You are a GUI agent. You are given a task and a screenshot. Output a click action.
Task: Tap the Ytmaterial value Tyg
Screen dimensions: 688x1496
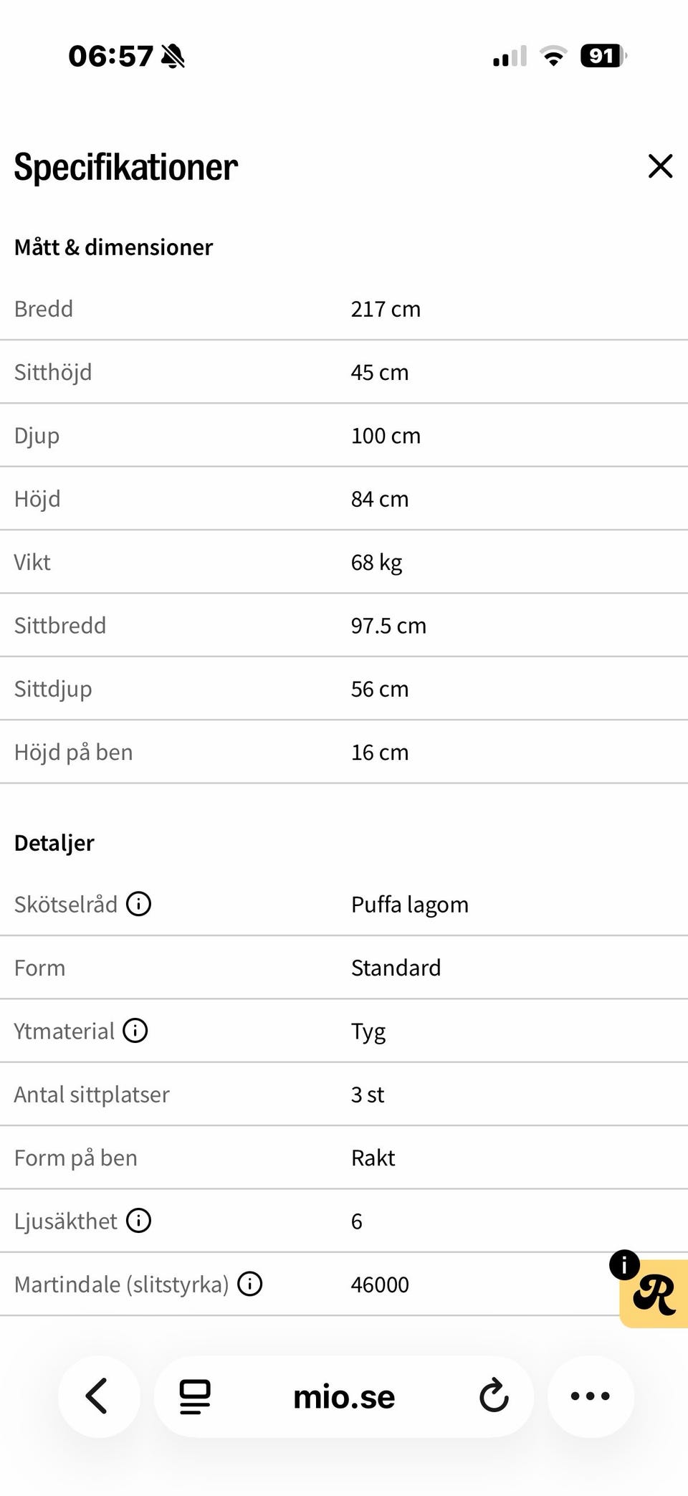pyautogui.click(x=368, y=1032)
